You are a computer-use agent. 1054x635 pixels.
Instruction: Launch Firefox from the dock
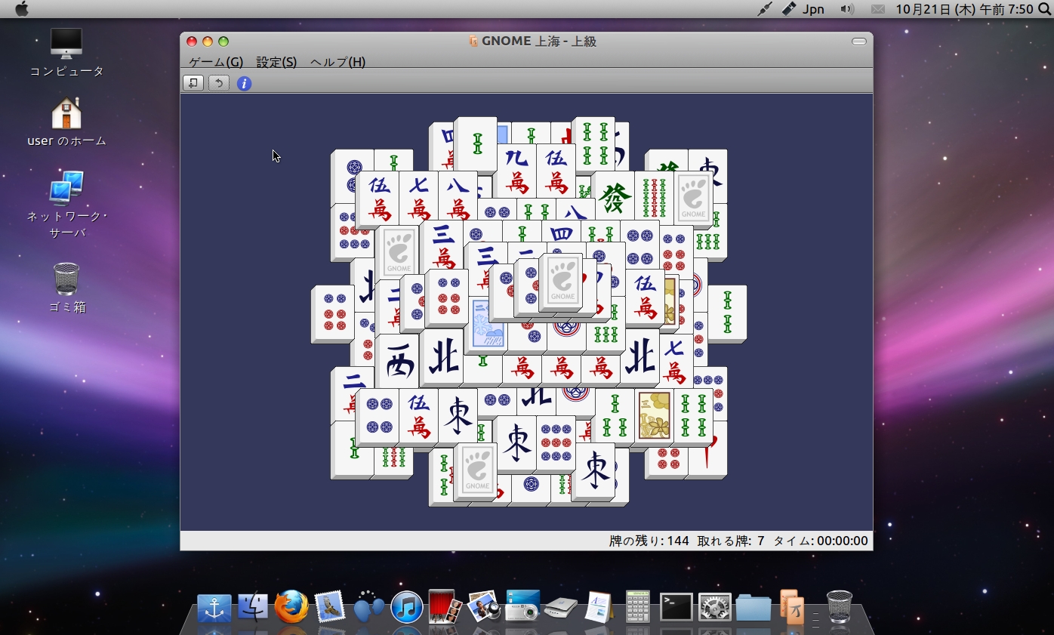291,607
